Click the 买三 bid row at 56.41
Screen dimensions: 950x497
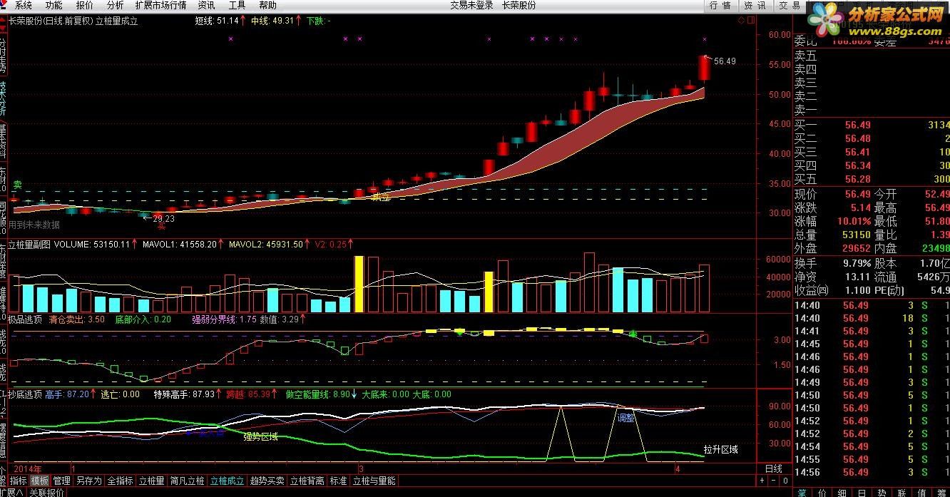point(872,153)
